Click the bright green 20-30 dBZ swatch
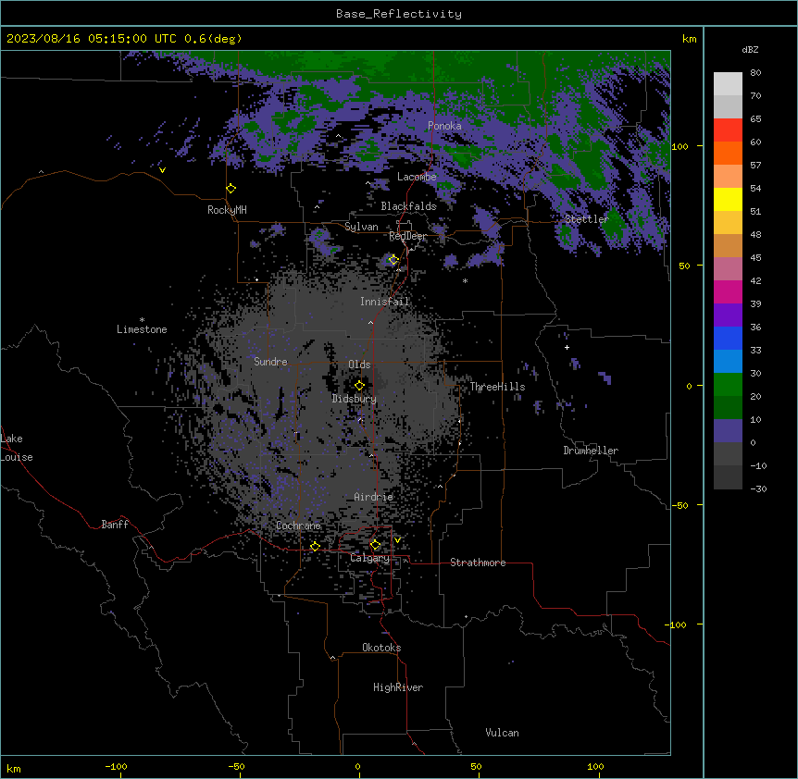The height and width of the screenshot is (779, 798). pyautogui.click(x=728, y=385)
